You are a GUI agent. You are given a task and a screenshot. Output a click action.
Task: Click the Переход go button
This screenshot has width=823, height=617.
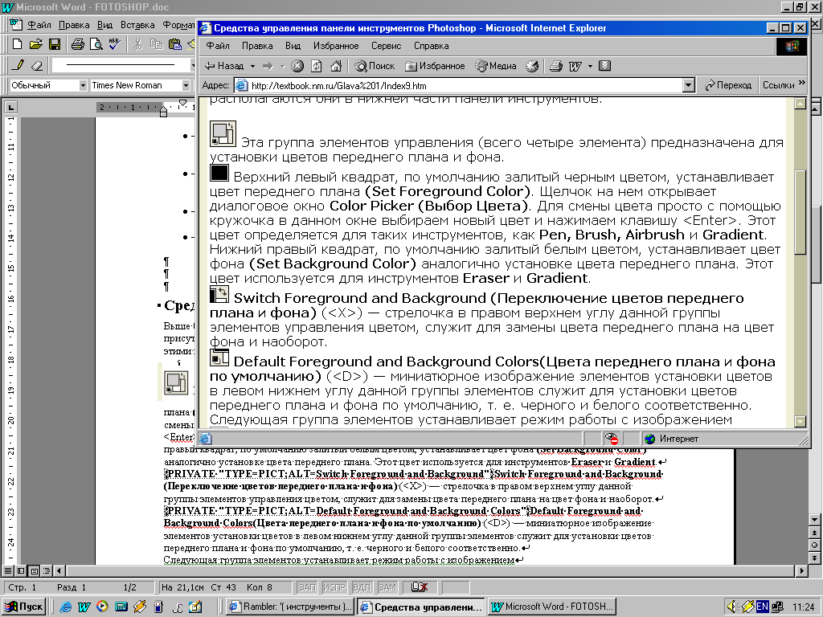[x=728, y=85]
